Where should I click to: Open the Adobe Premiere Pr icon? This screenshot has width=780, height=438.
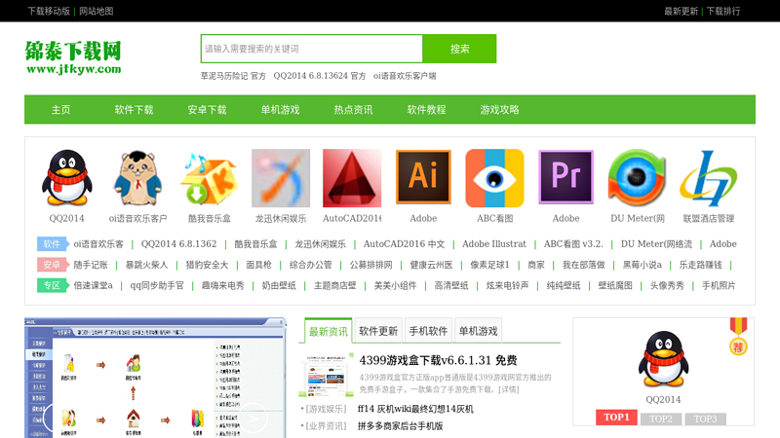click(566, 178)
